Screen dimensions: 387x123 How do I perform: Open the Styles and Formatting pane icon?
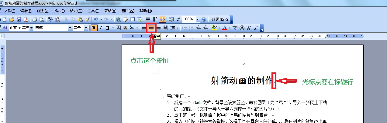click(x=5, y=28)
